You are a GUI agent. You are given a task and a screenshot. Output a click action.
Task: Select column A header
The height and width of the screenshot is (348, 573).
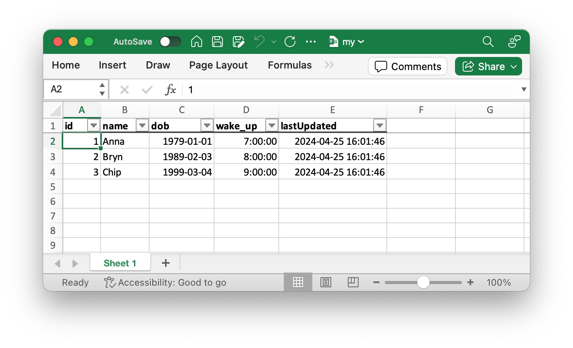click(x=82, y=110)
